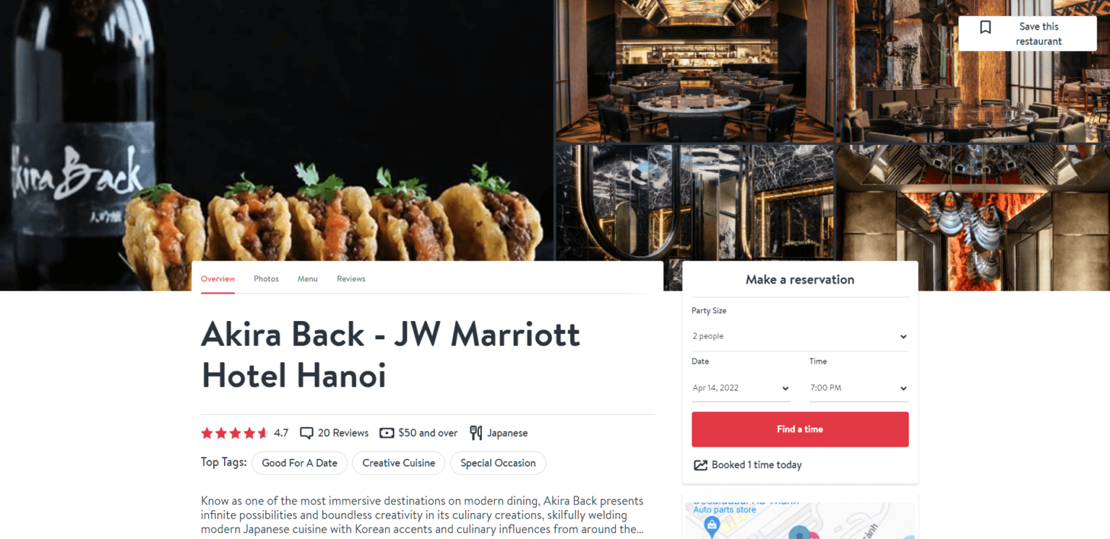Click the cuisine fork and knife icon
The image size is (1110, 539).
click(x=476, y=433)
